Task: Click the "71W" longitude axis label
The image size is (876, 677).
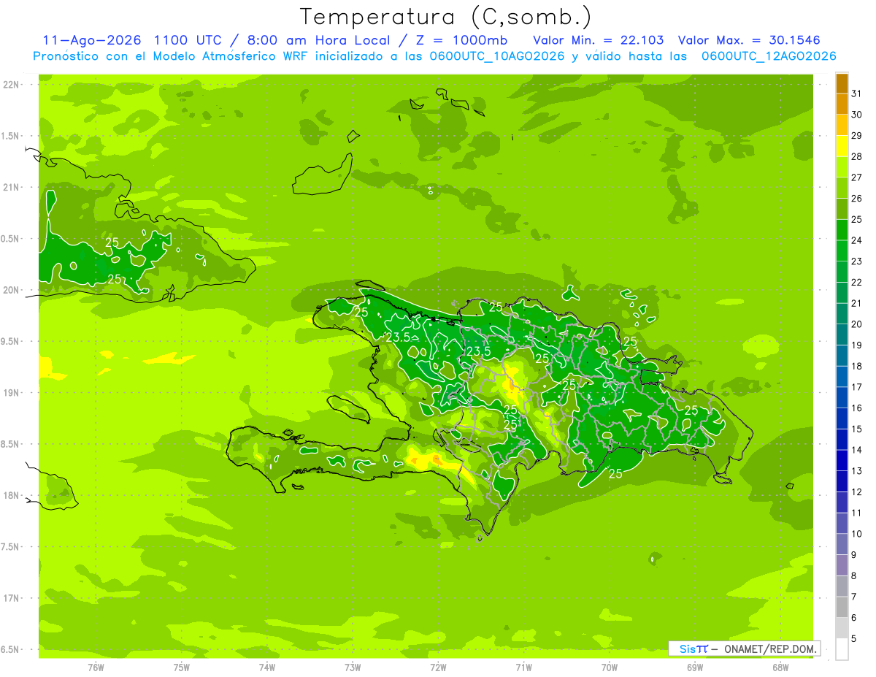Action: 523,668
